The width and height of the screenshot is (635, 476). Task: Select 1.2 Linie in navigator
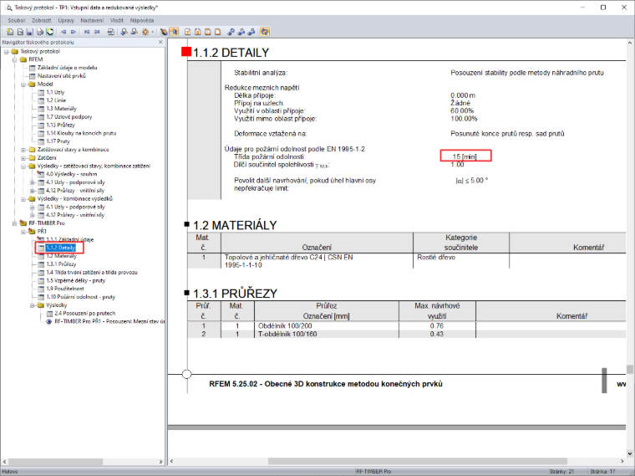(x=56, y=100)
